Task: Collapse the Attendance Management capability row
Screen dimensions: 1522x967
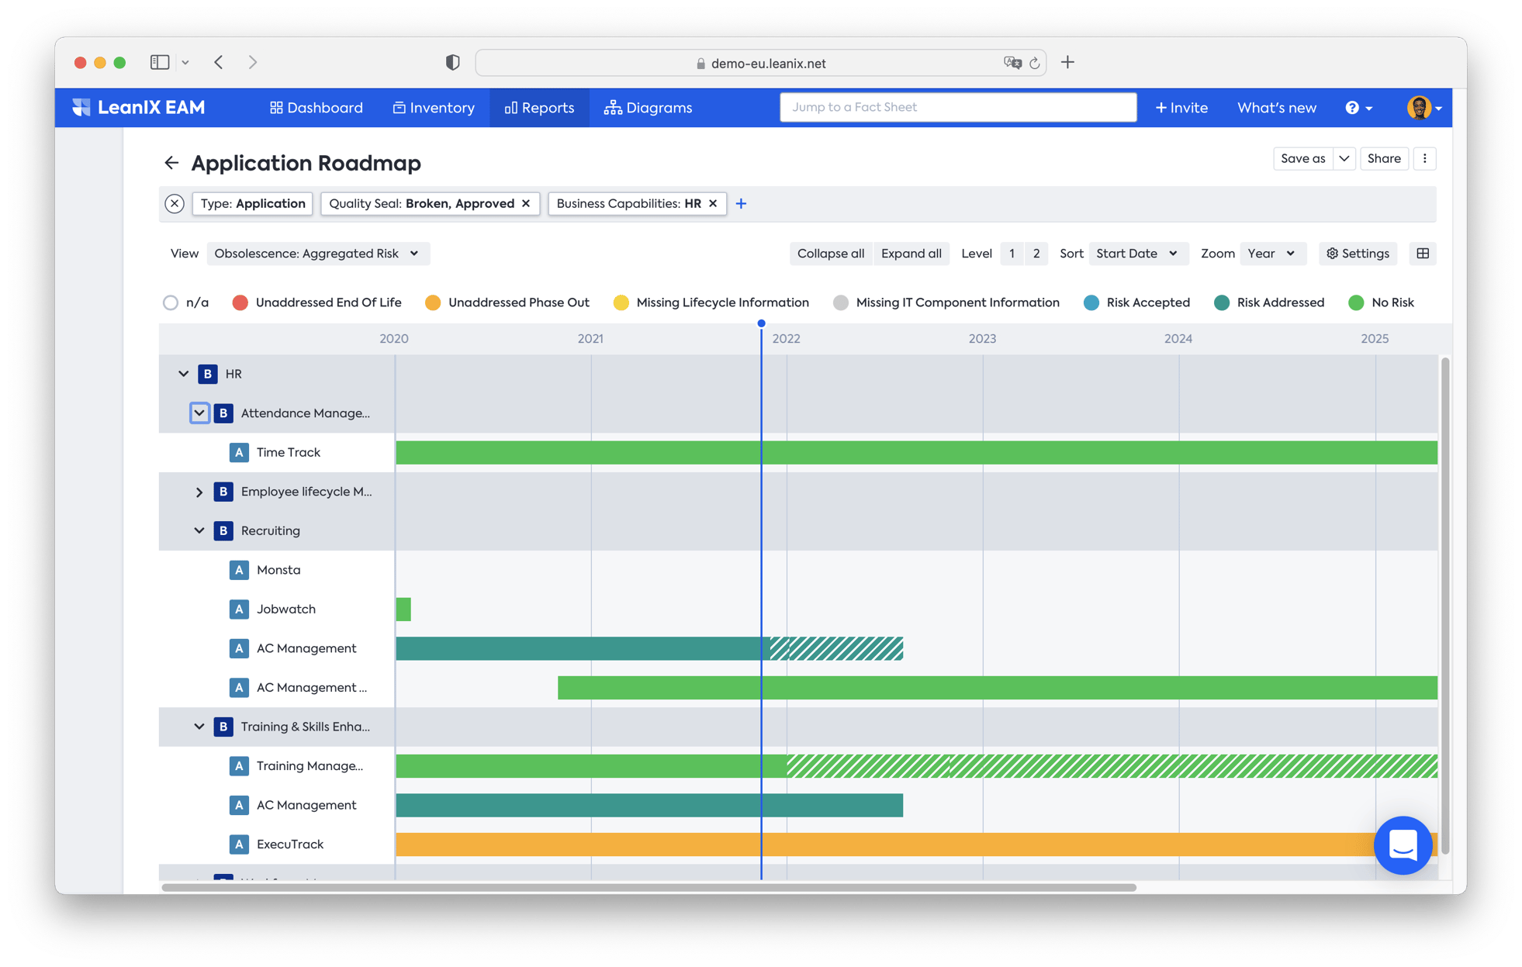Action: click(199, 413)
